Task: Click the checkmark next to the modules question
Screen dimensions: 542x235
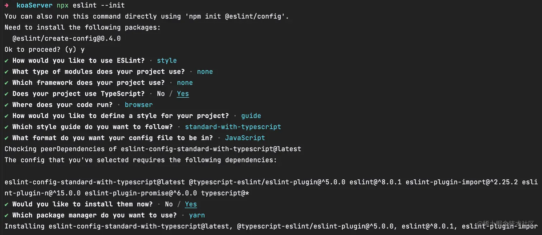Action: [x=7, y=72]
